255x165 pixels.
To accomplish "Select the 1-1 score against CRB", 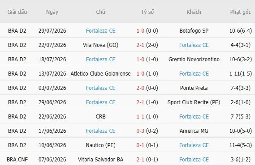I will click(x=140, y=117).
